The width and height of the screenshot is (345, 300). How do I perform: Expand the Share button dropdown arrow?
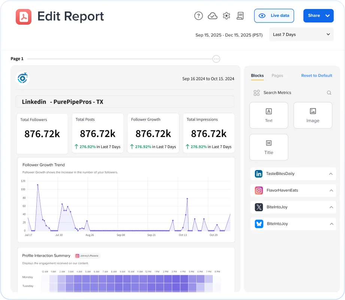[x=327, y=16]
